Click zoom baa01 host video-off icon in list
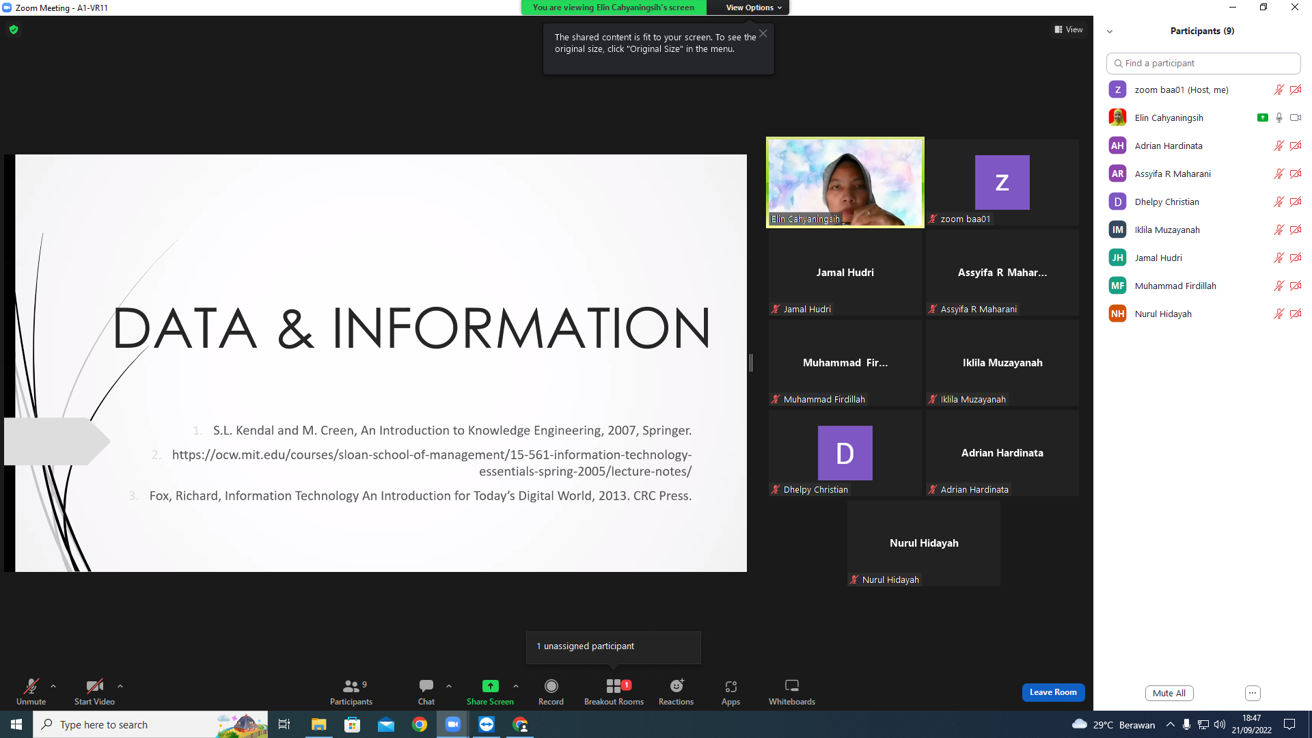The width and height of the screenshot is (1312, 738). click(1296, 90)
